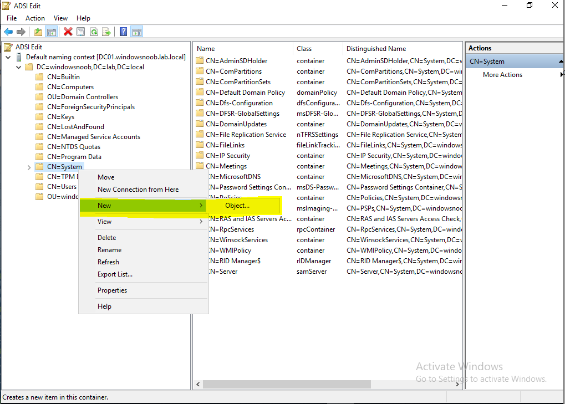Select the CN=DFSR-GlobalSettings row
The height and width of the screenshot is (404, 565).
(x=328, y=114)
